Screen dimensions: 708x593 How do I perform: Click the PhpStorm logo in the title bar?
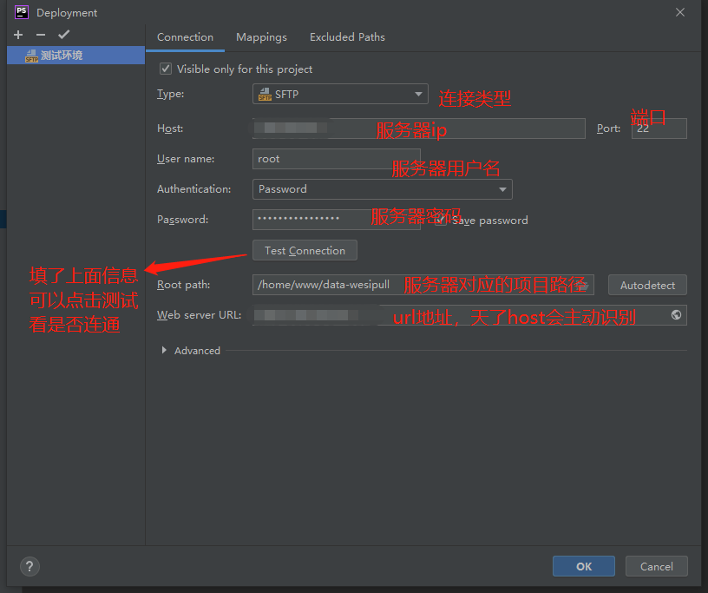pos(21,12)
